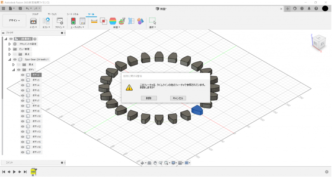This screenshot has height=177, width=332.
Task: Click キャンセル button in dialog
Action: point(178,98)
